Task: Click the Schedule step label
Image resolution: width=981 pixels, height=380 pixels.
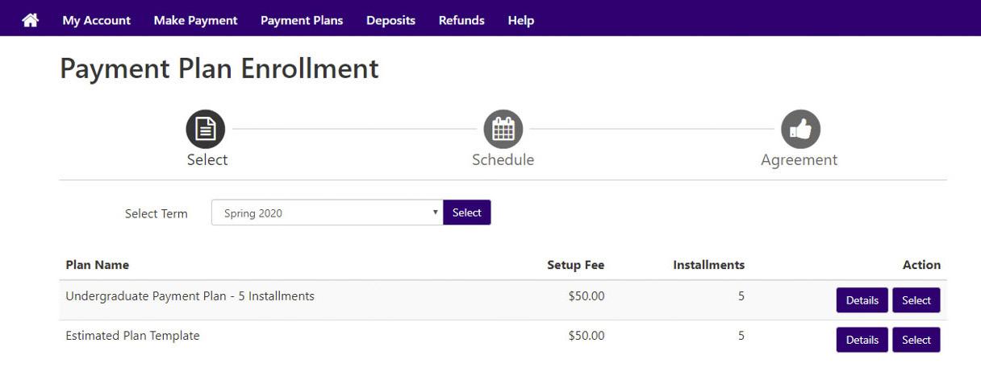Action: click(503, 159)
